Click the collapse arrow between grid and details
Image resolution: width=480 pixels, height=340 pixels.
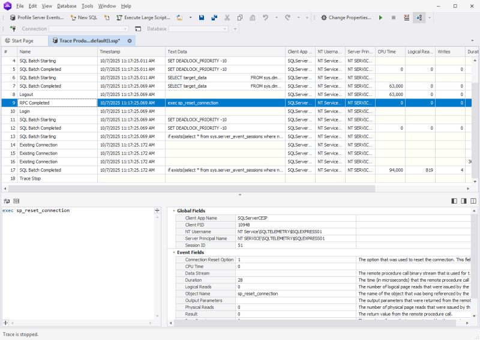tap(239, 195)
